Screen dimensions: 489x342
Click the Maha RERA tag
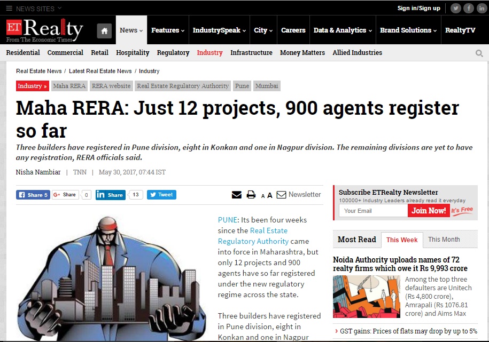[x=69, y=86]
